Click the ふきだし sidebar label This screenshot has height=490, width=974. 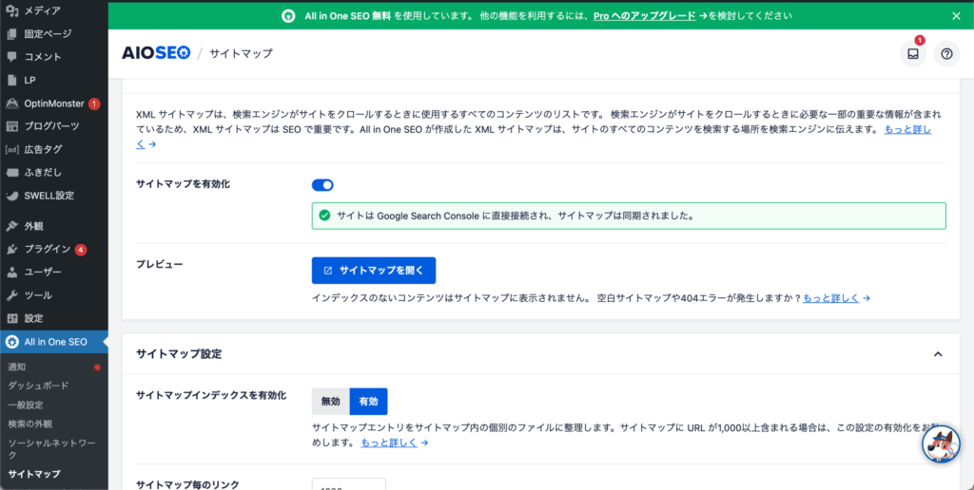pos(43,173)
